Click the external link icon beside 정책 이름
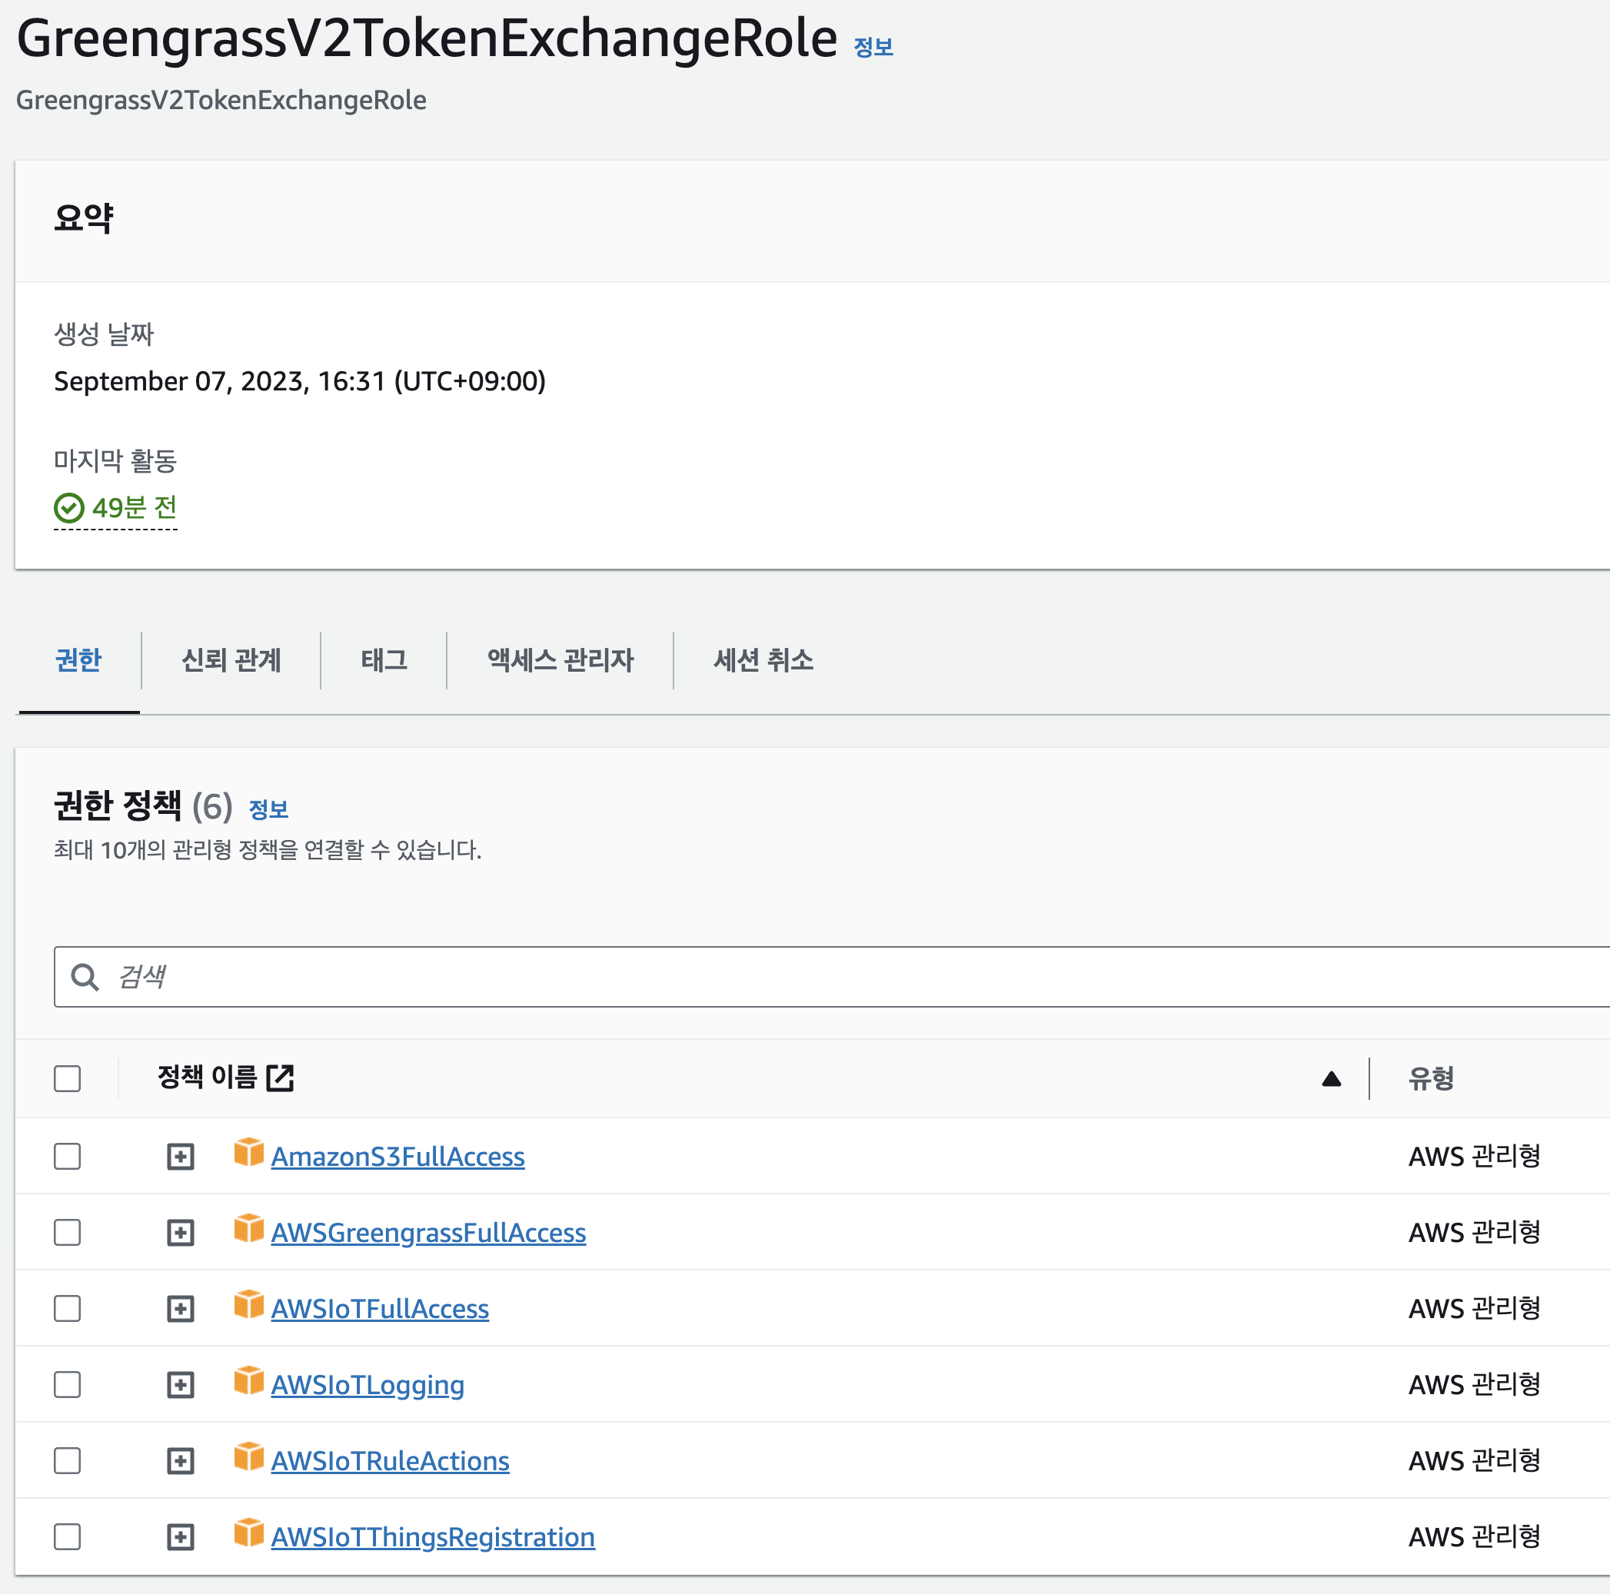1610x1594 pixels. pyautogui.click(x=280, y=1077)
